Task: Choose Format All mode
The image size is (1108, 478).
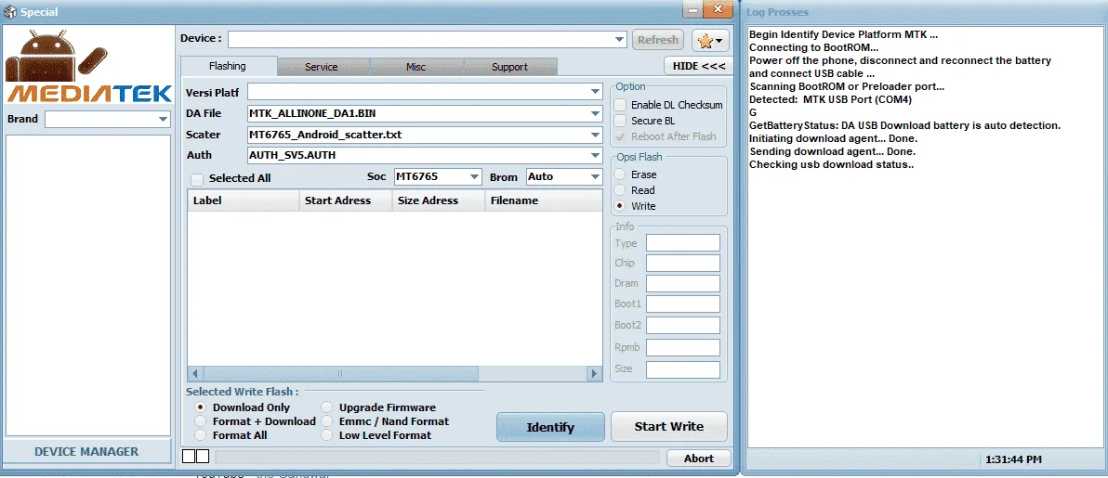Action: (200, 435)
